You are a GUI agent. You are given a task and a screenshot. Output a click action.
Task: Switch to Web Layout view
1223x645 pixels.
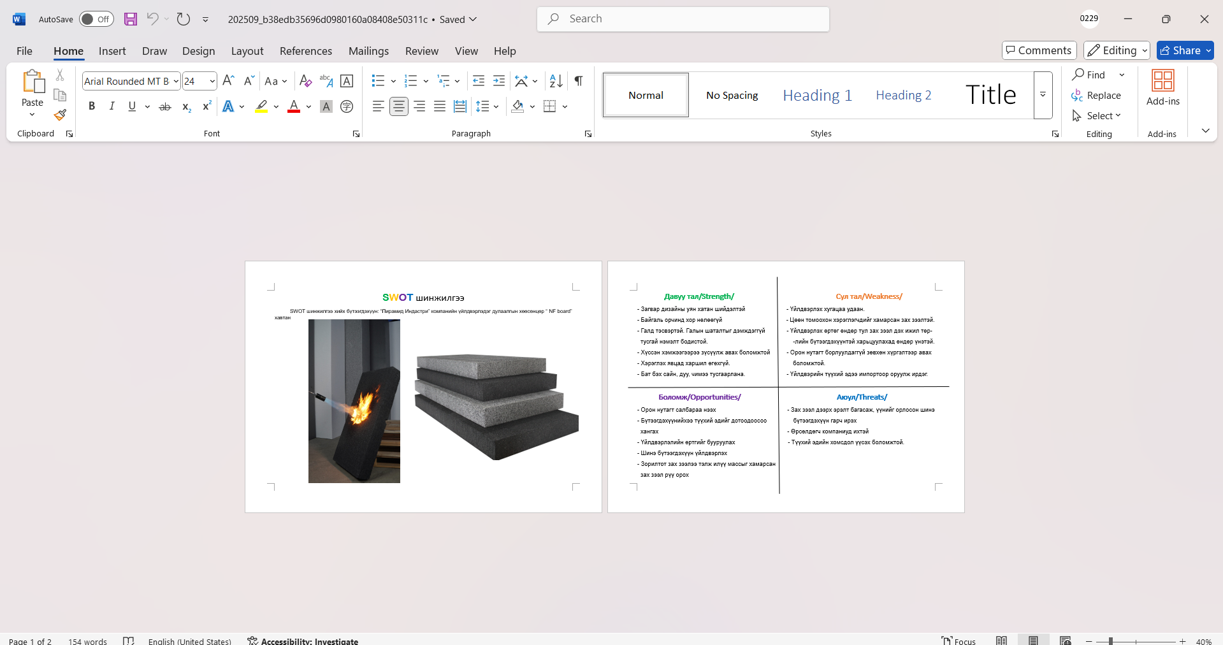click(1065, 641)
